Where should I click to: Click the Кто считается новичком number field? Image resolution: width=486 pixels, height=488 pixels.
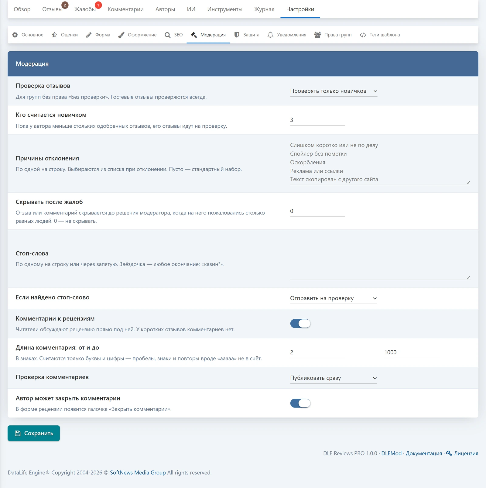pos(318,120)
